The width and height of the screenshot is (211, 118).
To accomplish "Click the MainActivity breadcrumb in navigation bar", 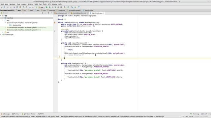I will tap(88, 10).
